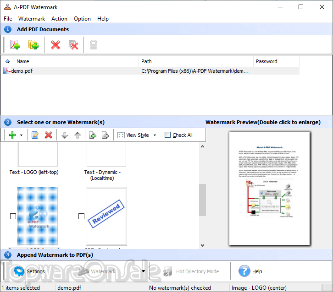
Task: Open the Option menu
Action: click(82, 19)
